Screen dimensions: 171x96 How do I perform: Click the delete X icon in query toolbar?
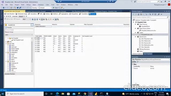[x=44, y=19]
